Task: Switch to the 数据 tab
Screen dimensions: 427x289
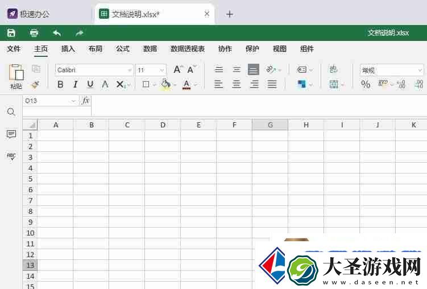Action: (150, 49)
